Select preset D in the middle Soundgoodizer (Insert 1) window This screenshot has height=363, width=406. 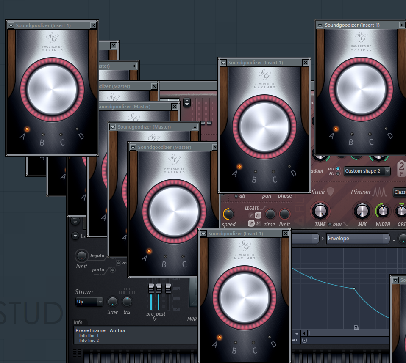click(289, 166)
